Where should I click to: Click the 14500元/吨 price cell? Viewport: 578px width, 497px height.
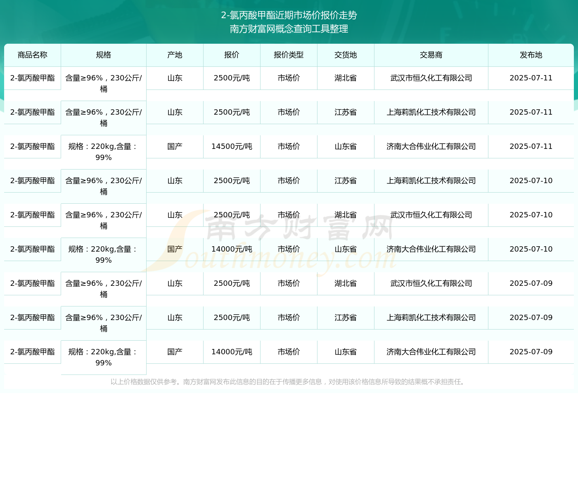click(x=232, y=146)
